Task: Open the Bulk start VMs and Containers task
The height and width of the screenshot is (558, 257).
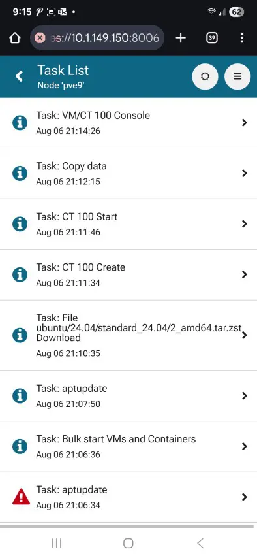Action: (128, 446)
